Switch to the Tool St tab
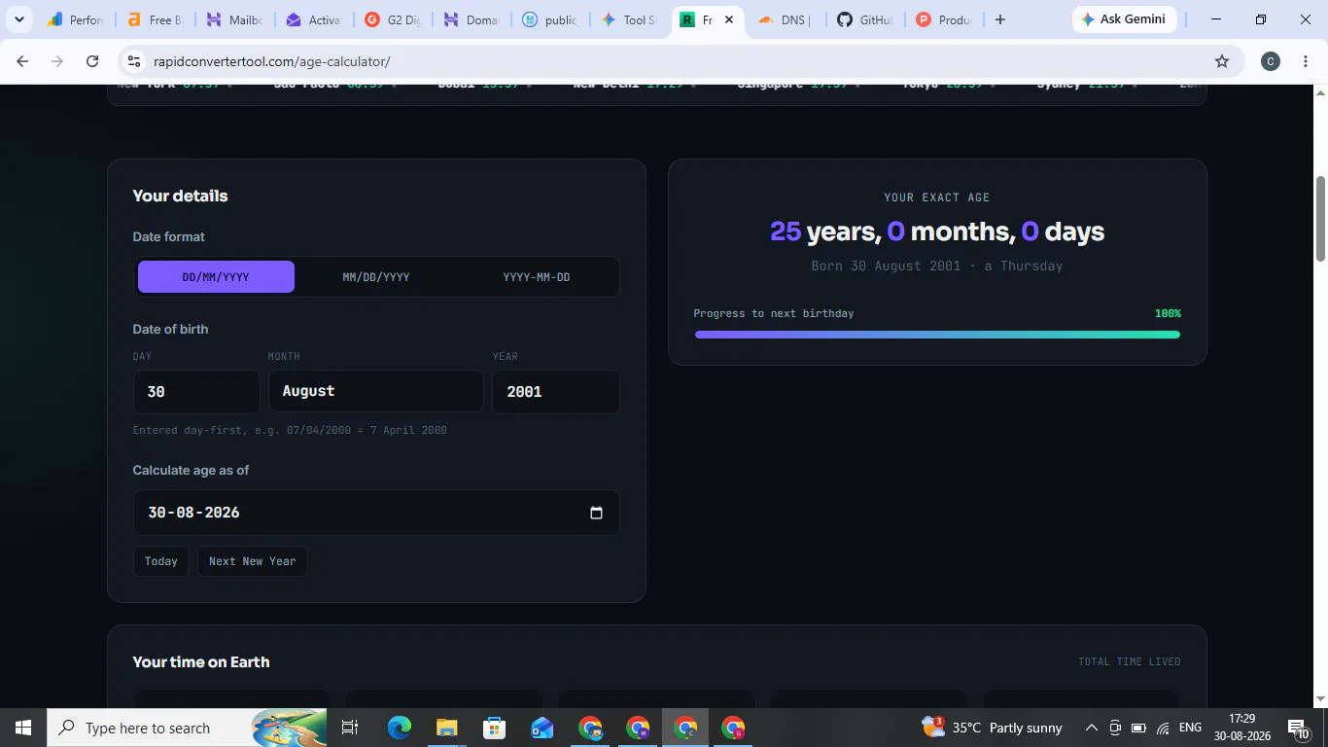The width and height of the screenshot is (1328, 747). click(630, 19)
